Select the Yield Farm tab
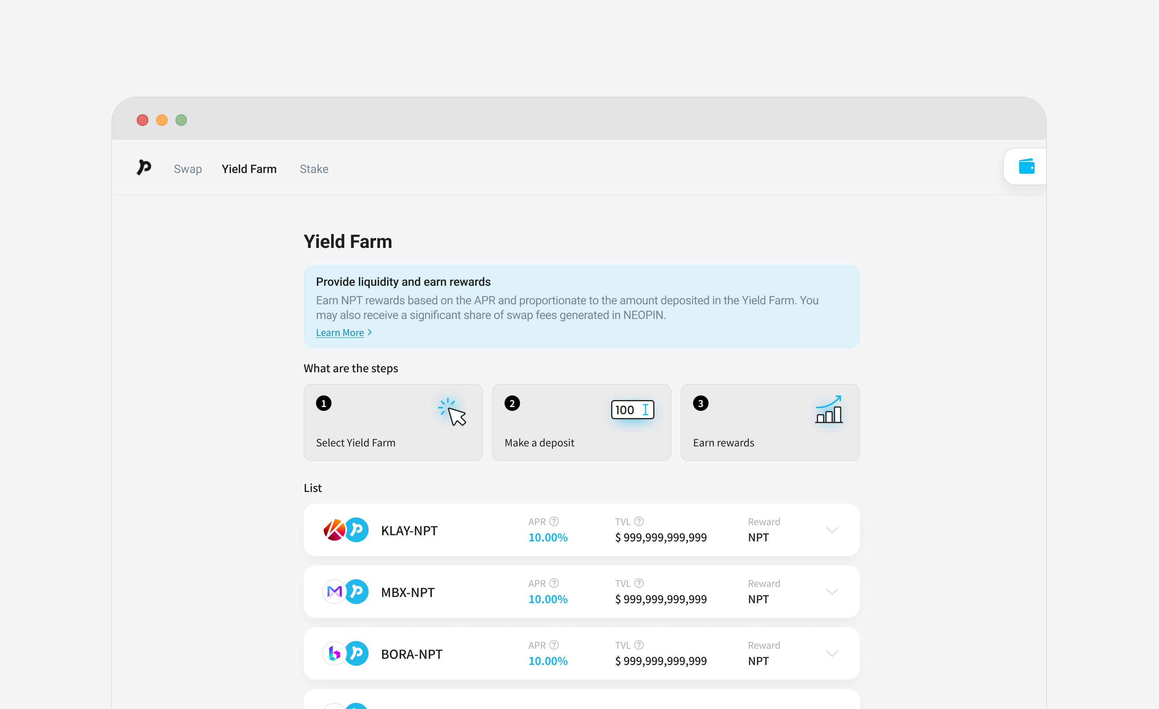The image size is (1159, 709). (x=249, y=169)
